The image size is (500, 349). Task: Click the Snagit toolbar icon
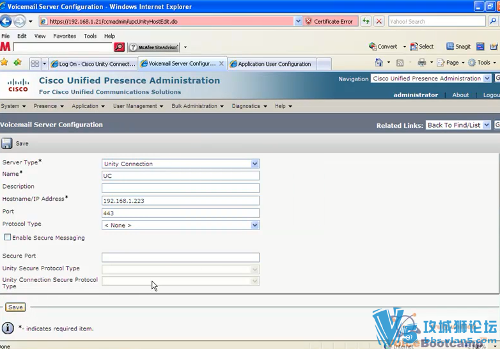pos(458,47)
